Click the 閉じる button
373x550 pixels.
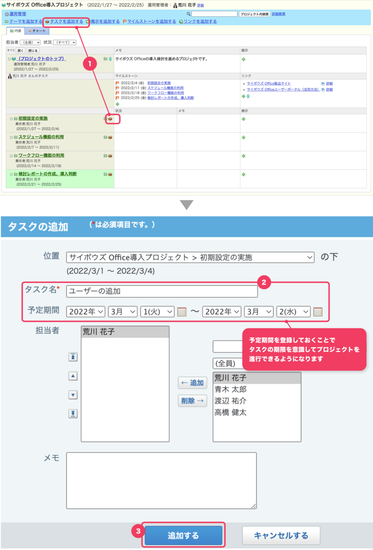click(x=32, y=50)
